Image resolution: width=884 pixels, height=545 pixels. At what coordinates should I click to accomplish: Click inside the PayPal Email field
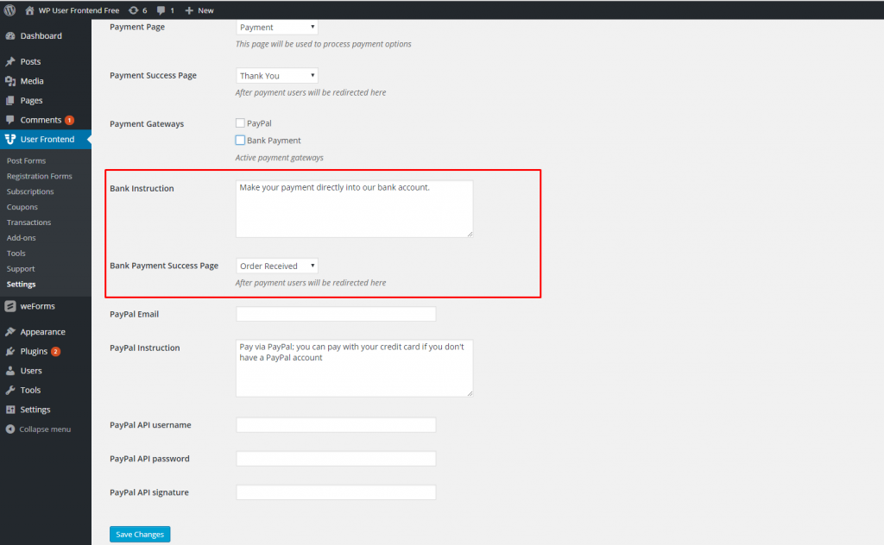[x=336, y=314]
